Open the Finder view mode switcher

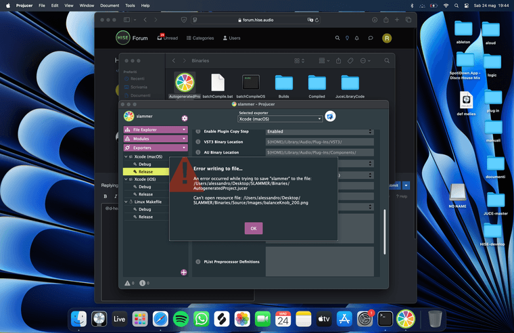(300, 61)
